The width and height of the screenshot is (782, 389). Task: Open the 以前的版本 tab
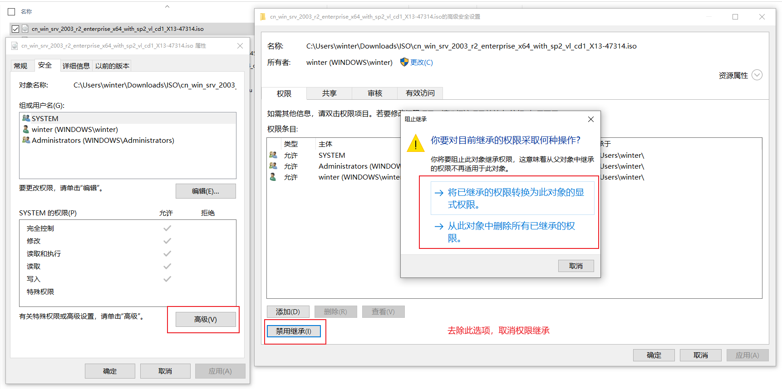(112, 66)
